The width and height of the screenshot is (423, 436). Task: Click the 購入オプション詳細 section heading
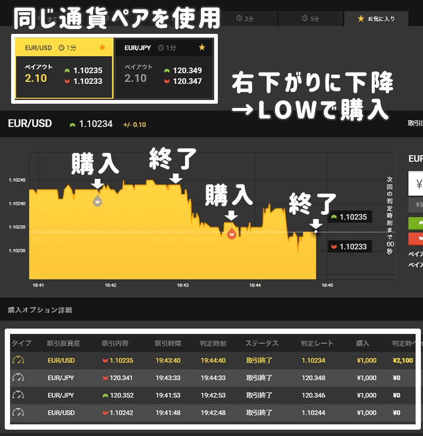click(40, 310)
